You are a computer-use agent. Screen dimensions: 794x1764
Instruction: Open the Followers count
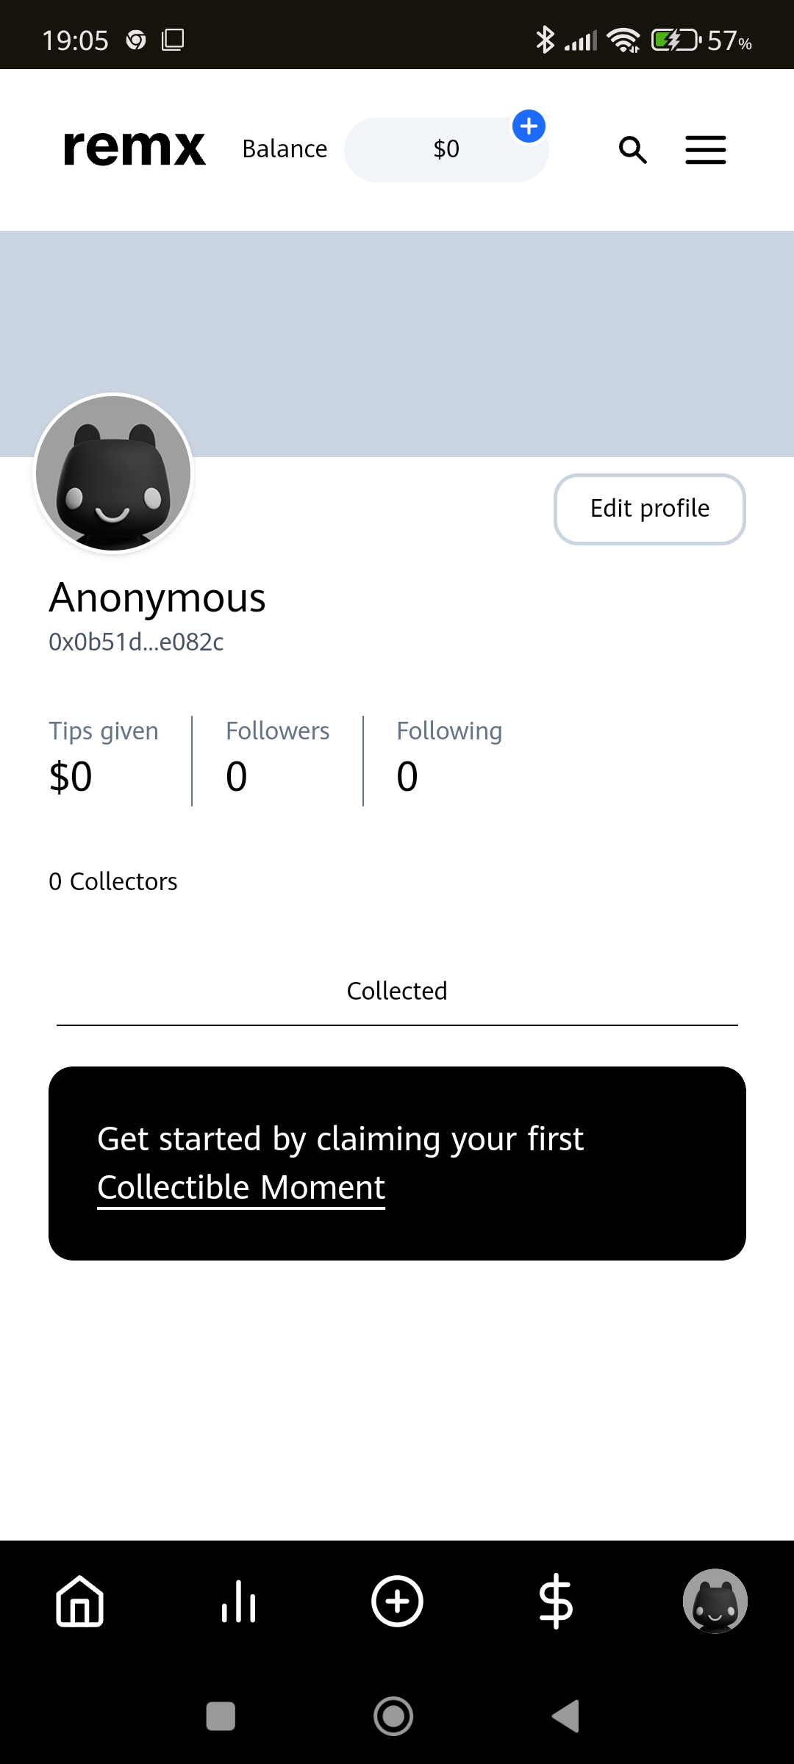click(277, 759)
